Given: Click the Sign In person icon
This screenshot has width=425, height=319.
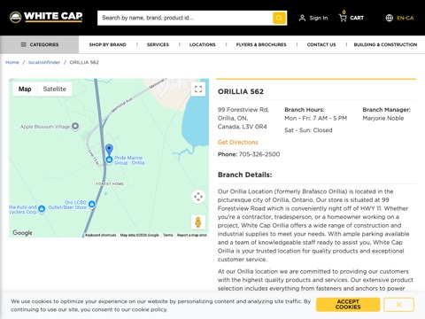Looking at the screenshot, I should coord(302,18).
